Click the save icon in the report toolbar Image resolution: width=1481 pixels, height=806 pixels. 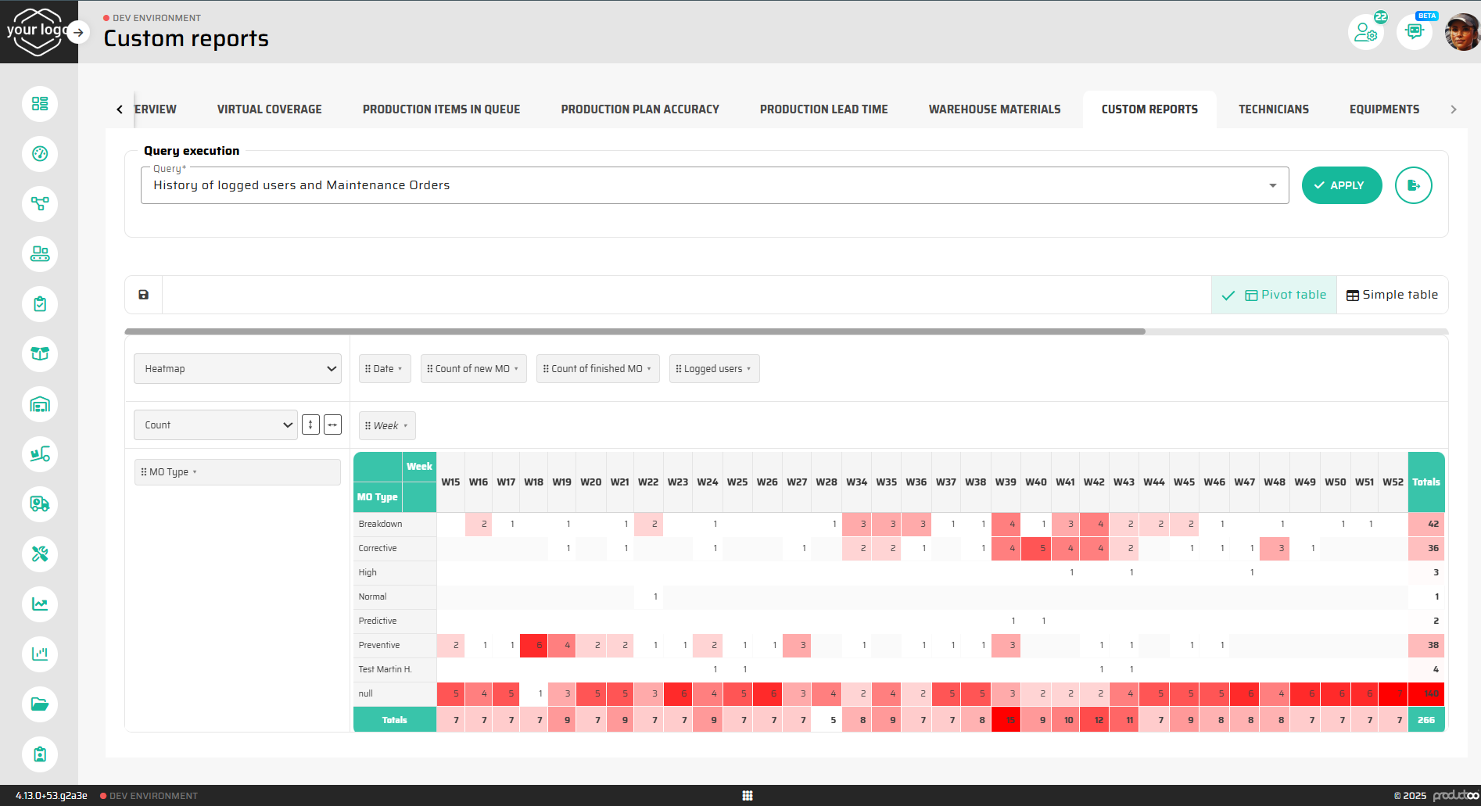143,295
